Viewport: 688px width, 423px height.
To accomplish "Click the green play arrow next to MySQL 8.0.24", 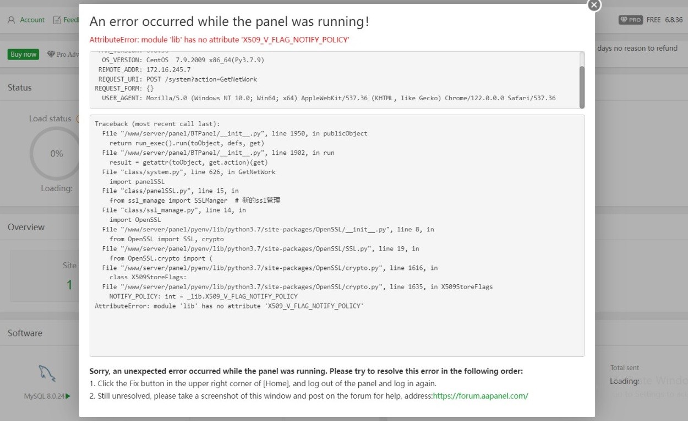I will coord(68,396).
